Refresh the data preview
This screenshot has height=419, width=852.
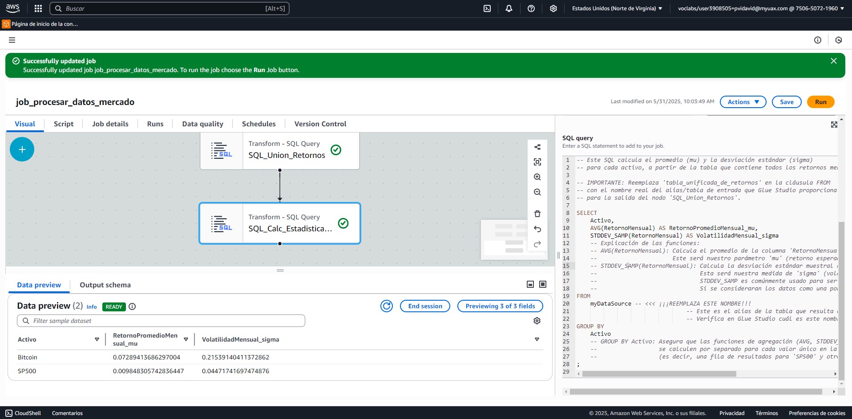pos(387,306)
